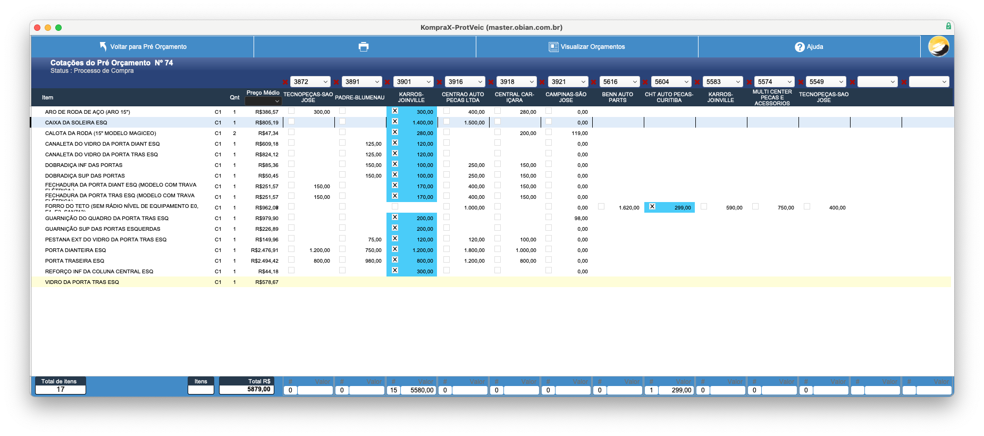The height and width of the screenshot is (436, 984).
Task: Click the footer value field showing 299,00
Action: point(676,390)
